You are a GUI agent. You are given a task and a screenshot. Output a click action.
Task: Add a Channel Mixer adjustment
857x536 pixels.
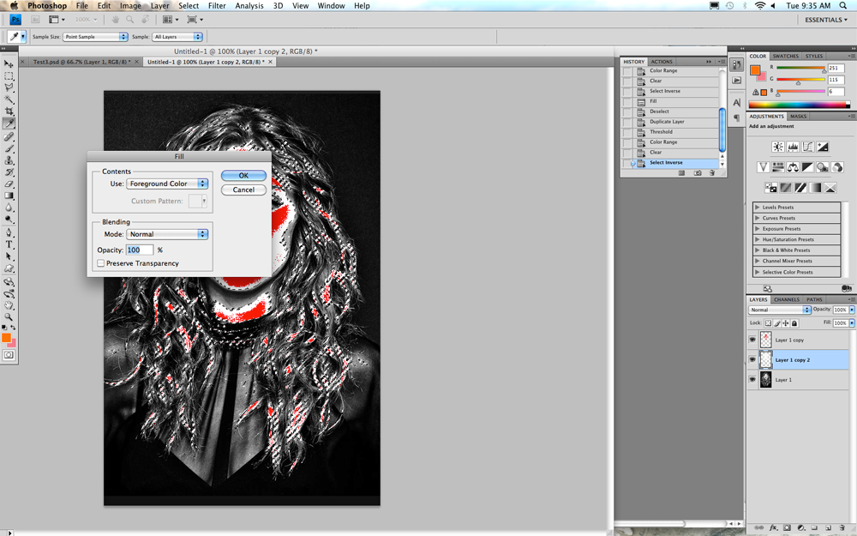836,167
